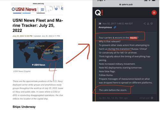Click the download icon on post 38
This screenshot has width=160, height=119.
(148, 24)
